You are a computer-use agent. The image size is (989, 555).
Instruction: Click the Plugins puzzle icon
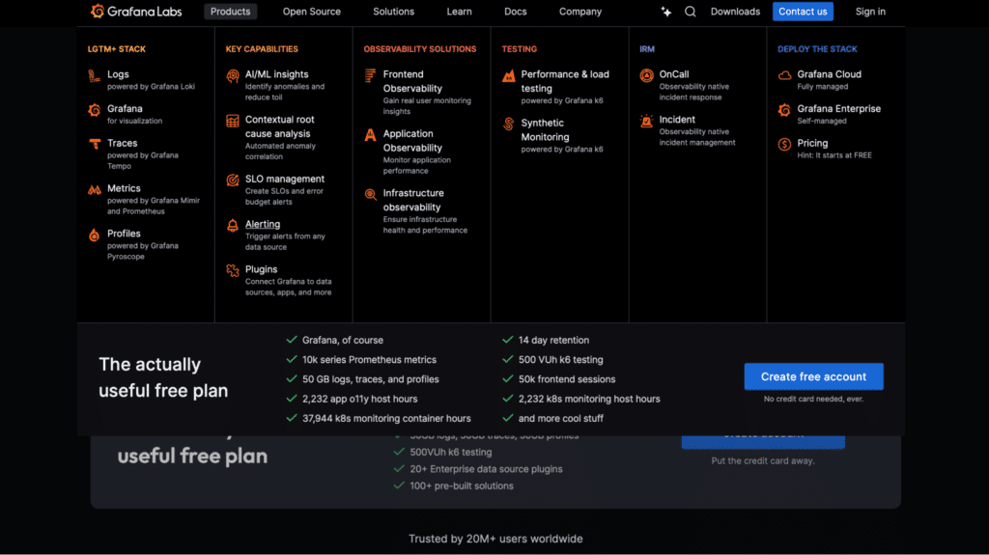click(x=232, y=270)
